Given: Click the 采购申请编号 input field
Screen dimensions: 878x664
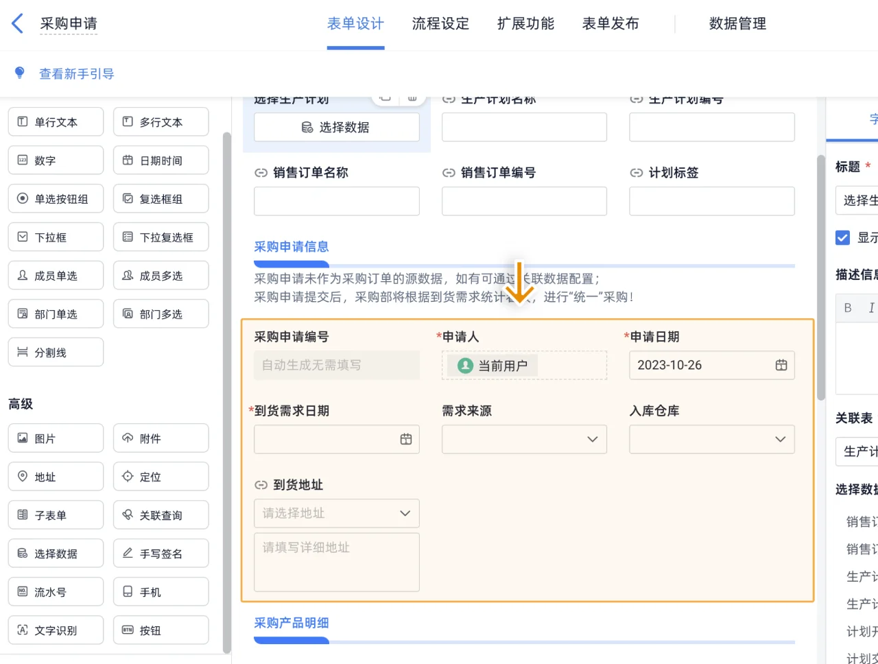Looking at the screenshot, I should 336,365.
